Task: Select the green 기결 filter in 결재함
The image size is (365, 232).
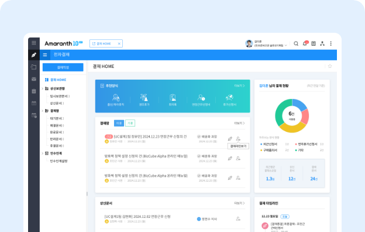Action: pos(130,123)
